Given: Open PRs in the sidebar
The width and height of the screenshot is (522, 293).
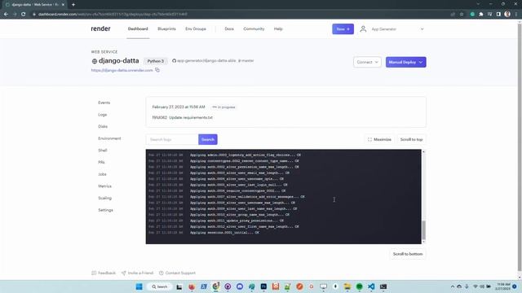Looking at the screenshot, I should 101,163.
